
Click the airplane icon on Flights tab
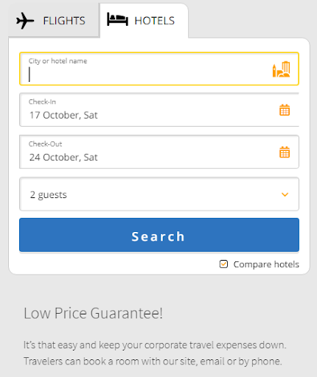tap(25, 21)
